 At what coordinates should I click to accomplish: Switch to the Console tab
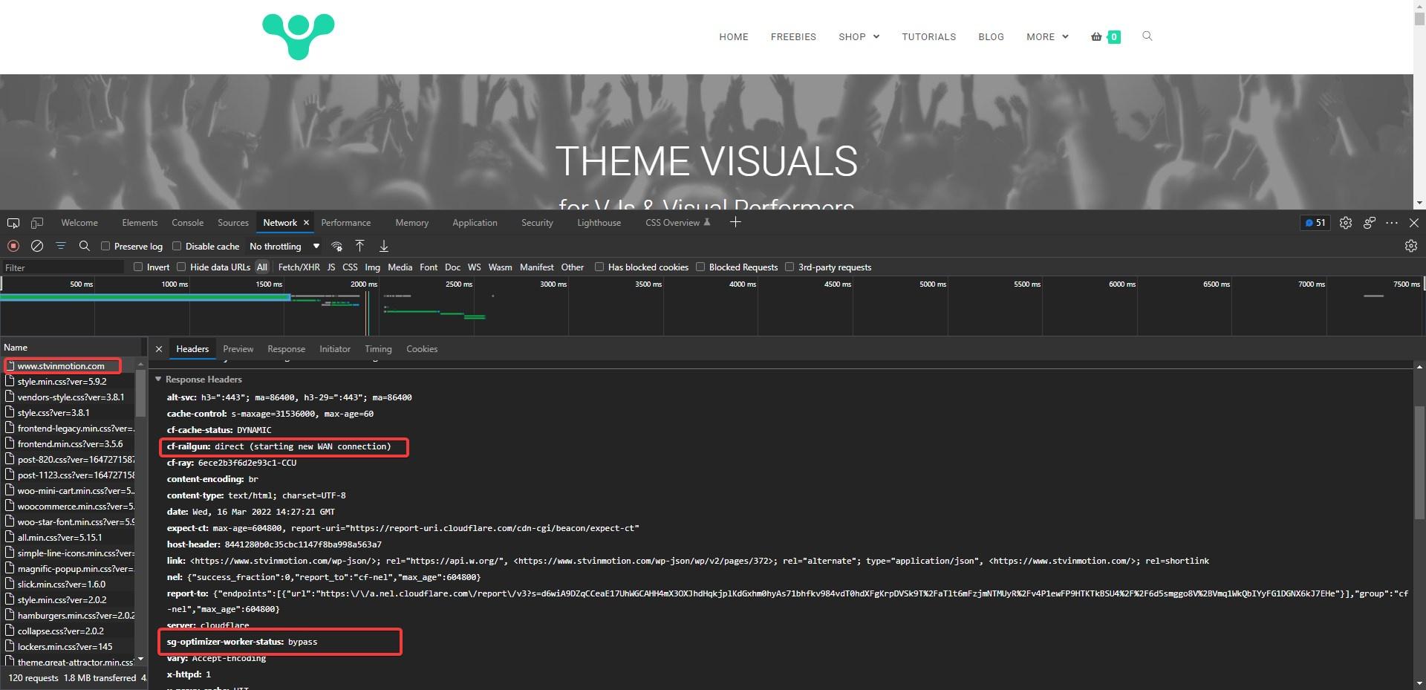(187, 223)
